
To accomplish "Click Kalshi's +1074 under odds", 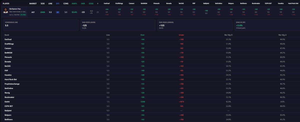I will click(x=181, y=101).
